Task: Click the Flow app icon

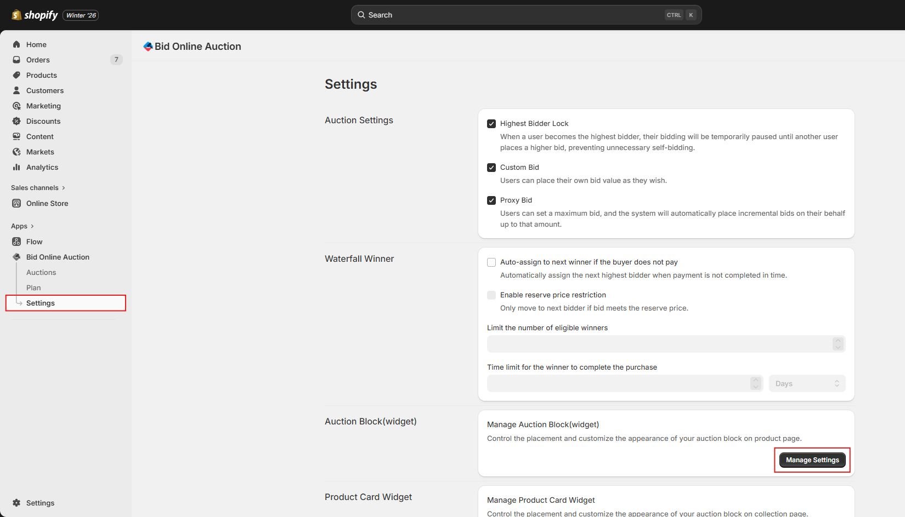Action: pos(16,242)
